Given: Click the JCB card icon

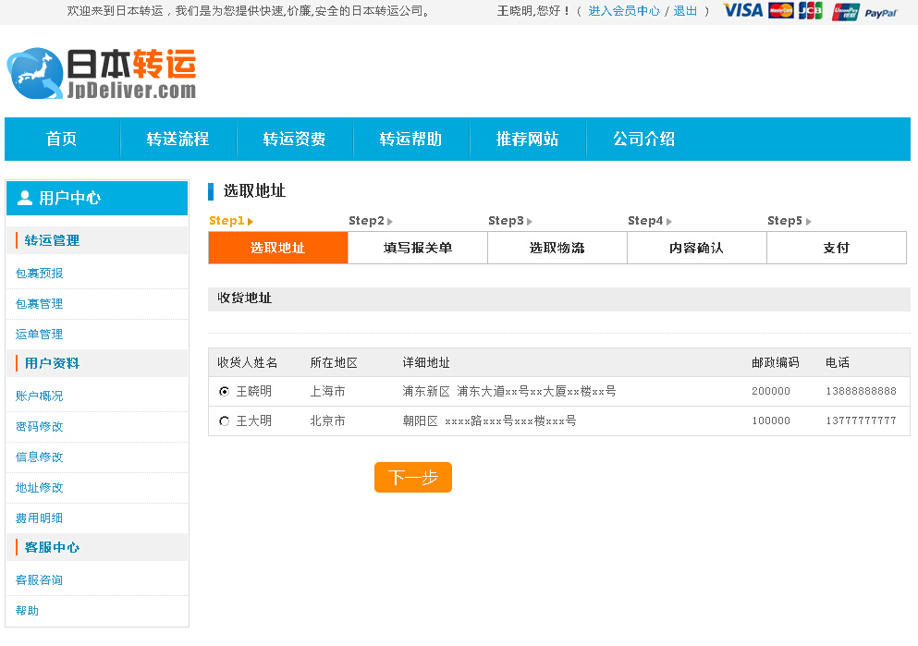Looking at the screenshot, I should 810,12.
